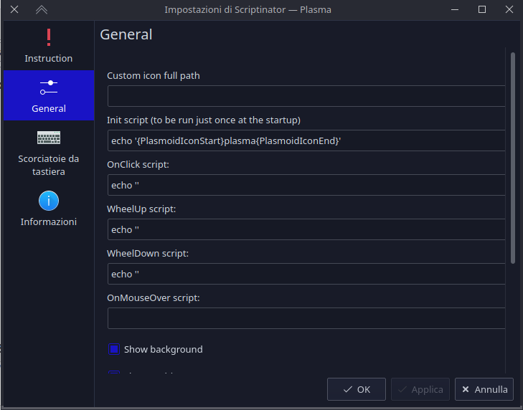The height and width of the screenshot is (410, 523).
Task: Click the 'General' page heading
Action: point(126,34)
